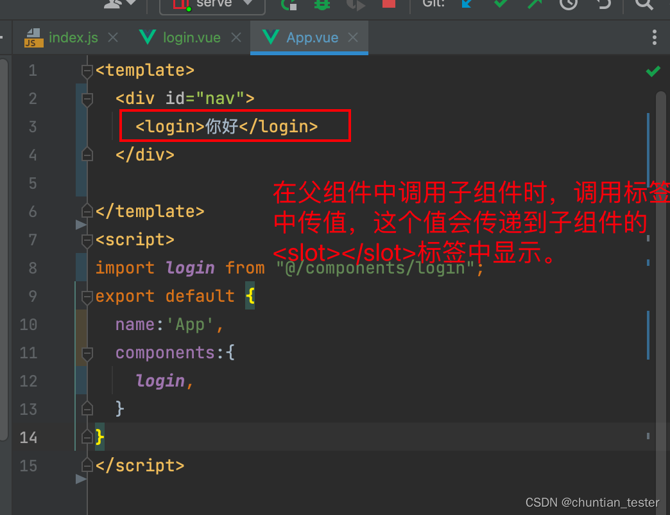670x515 pixels.
Task: Fold the closing template marker on line 6
Action: tap(87, 211)
